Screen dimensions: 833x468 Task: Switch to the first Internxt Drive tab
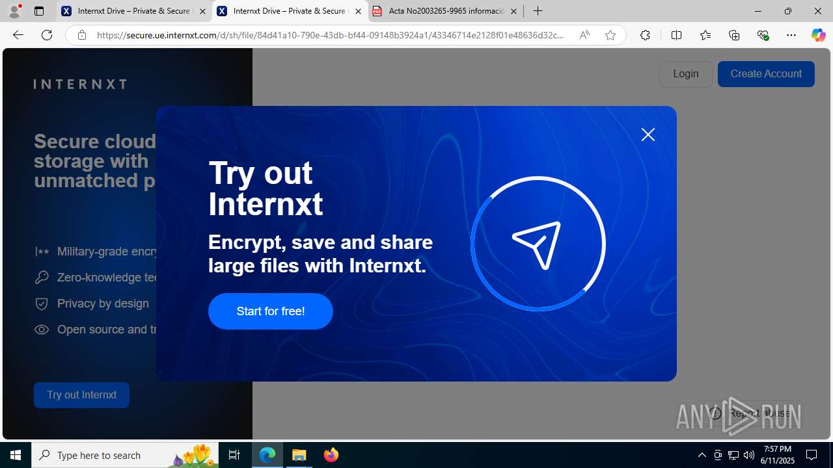(x=133, y=11)
